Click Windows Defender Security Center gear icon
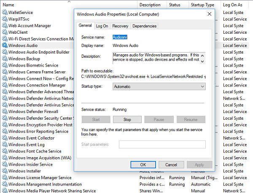 pyautogui.click(x=5, y=118)
